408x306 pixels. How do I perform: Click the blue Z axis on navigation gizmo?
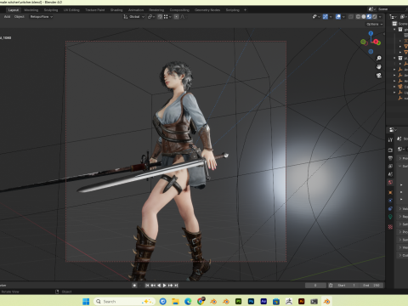point(371,33)
